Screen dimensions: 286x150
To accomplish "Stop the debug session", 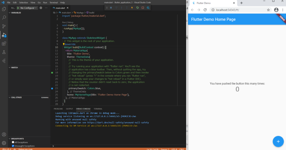I will click(x=143, y=8).
